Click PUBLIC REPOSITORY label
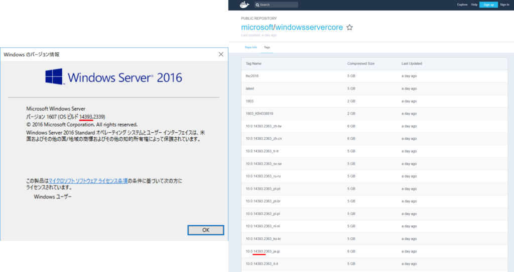Viewport: 514px width, 272px height. tap(259, 19)
